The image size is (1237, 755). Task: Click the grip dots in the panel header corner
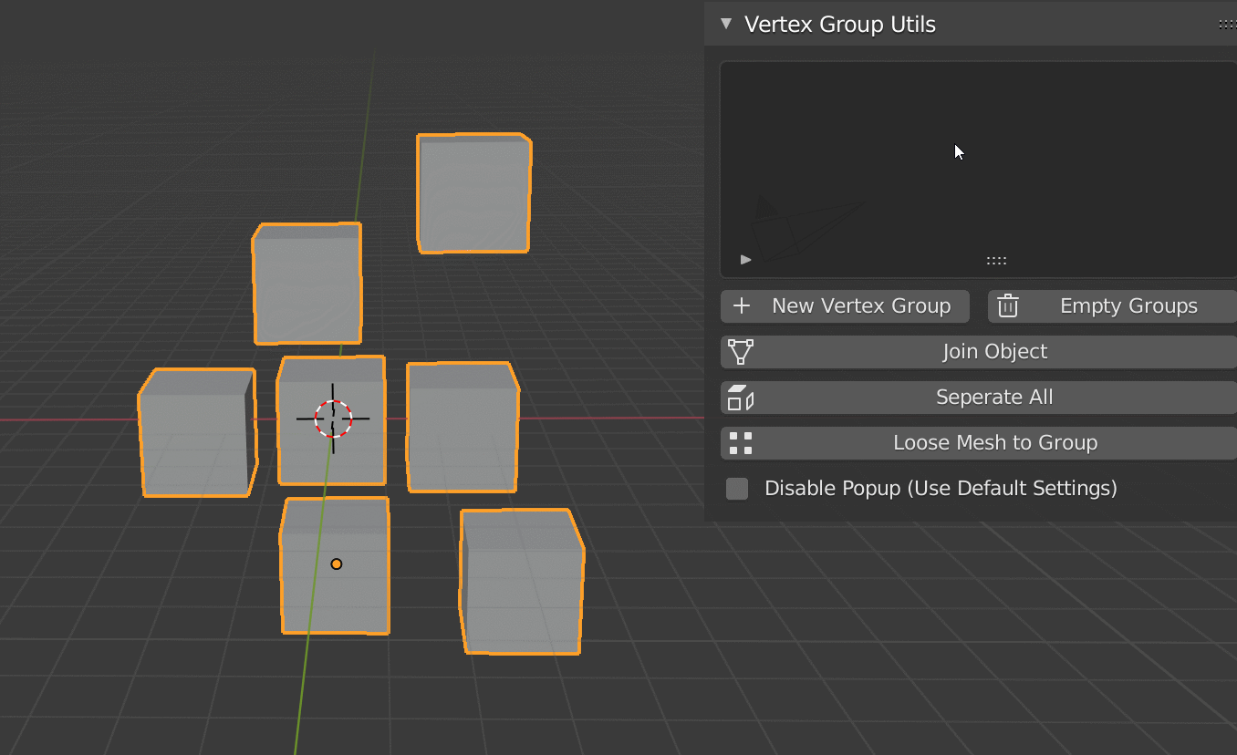coord(1226,24)
